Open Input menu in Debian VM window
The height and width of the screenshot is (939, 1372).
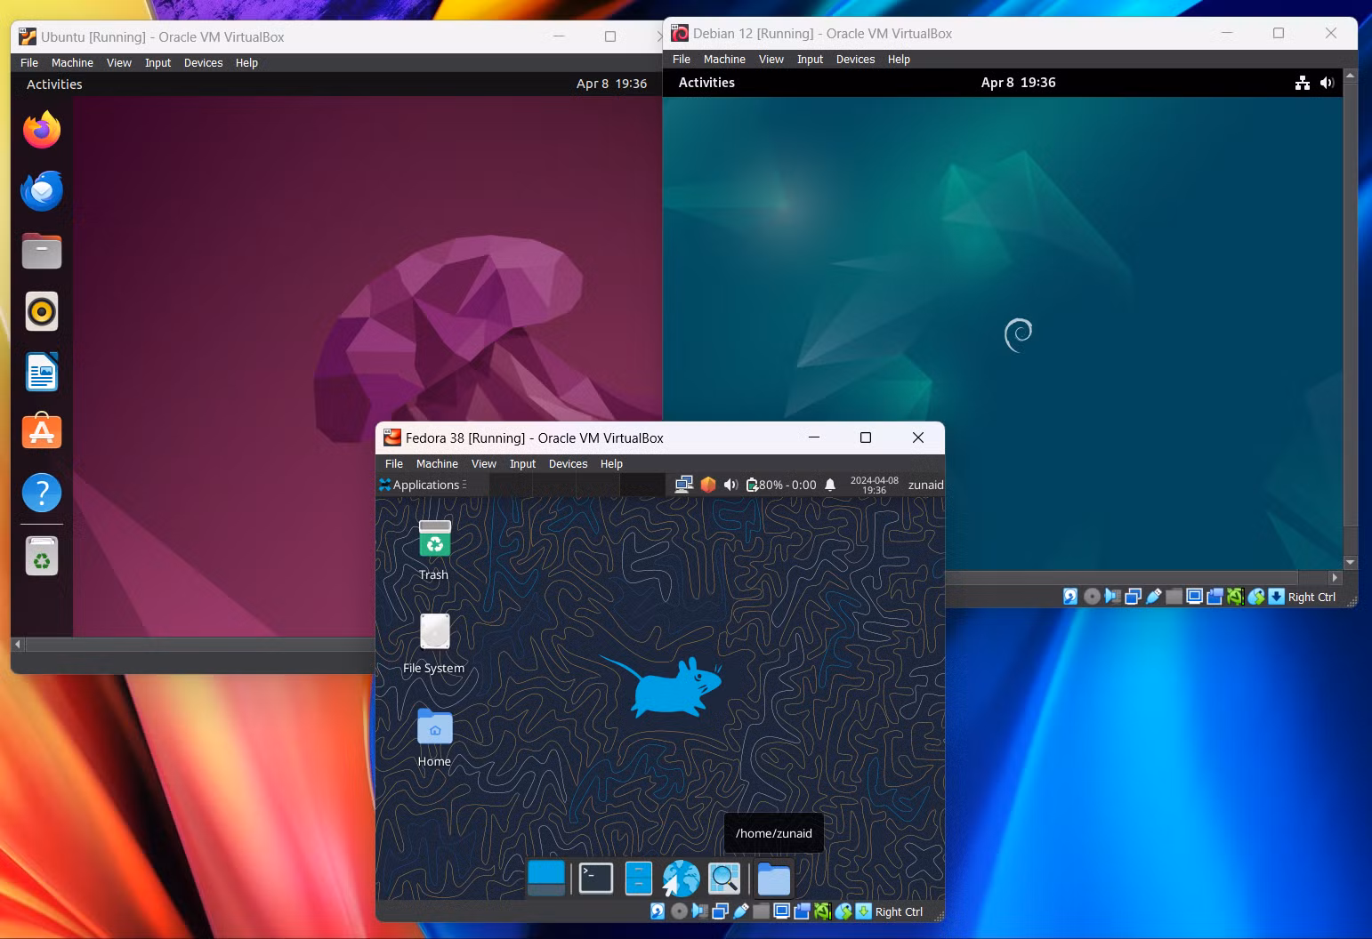[x=810, y=60]
